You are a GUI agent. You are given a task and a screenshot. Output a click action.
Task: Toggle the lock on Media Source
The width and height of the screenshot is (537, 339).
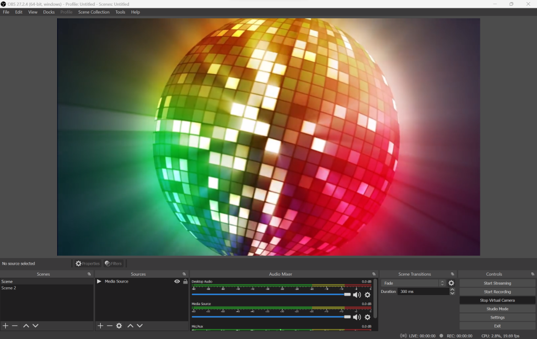point(185,281)
